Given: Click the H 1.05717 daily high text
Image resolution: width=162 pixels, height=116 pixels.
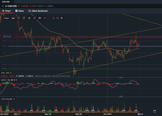Looking at the screenshot, I should (40, 6).
